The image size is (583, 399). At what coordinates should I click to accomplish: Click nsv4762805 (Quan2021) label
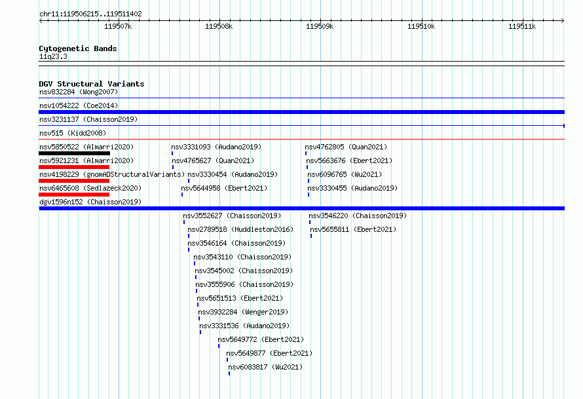(x=346, y=147)
